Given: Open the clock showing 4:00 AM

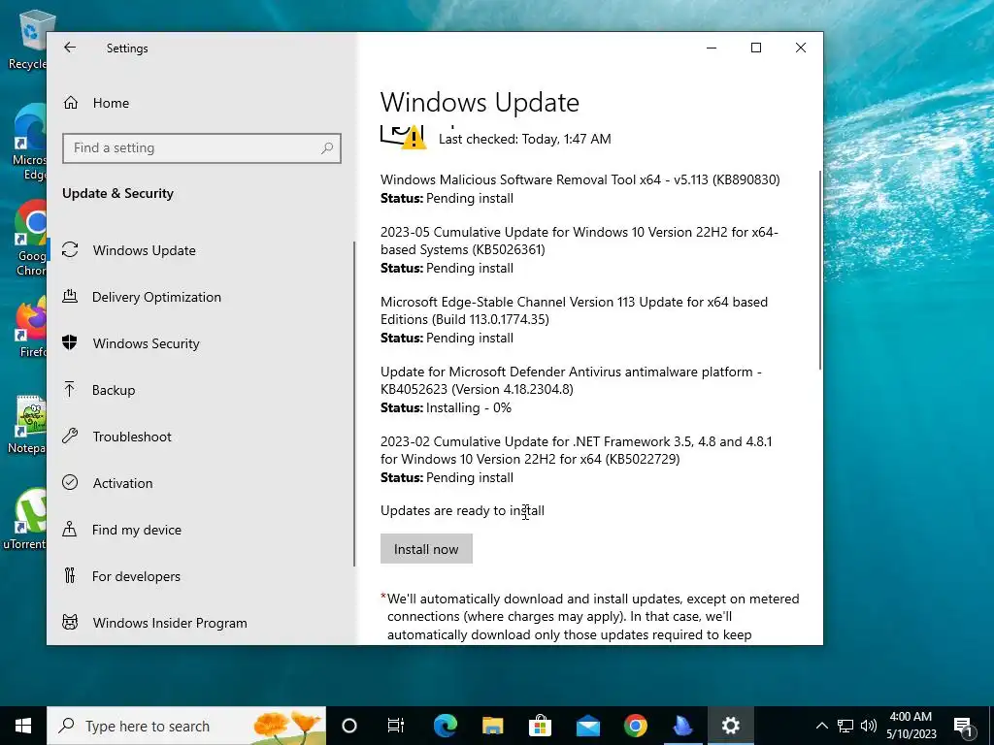Looking at the screenshot, I should click(x=911, y=726).
